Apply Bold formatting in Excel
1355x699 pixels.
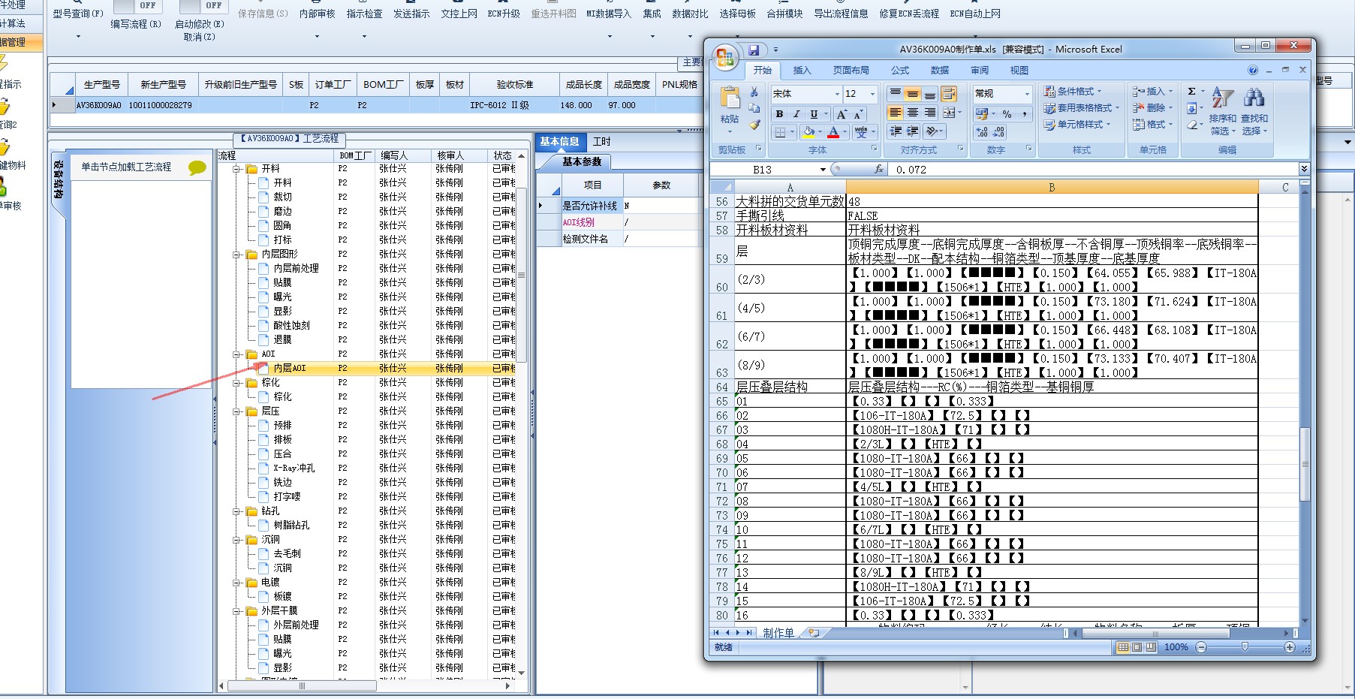coord(779,114)
